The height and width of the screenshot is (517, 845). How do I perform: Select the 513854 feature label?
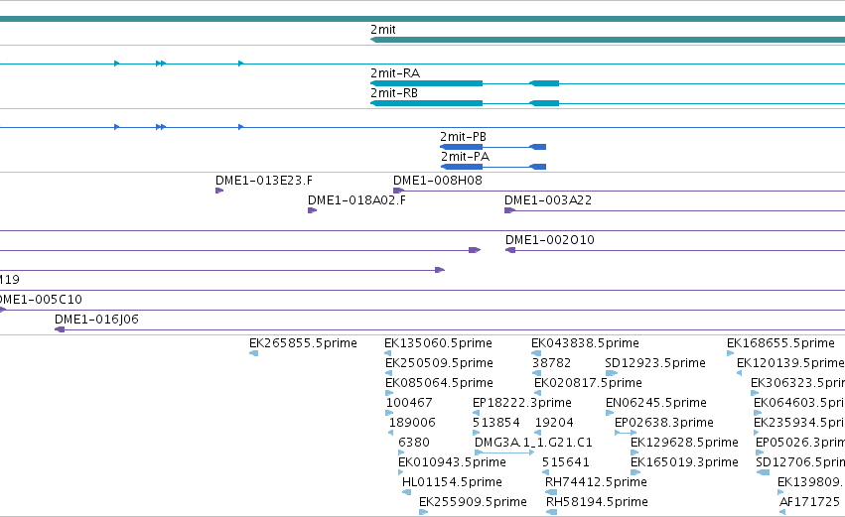496,423
